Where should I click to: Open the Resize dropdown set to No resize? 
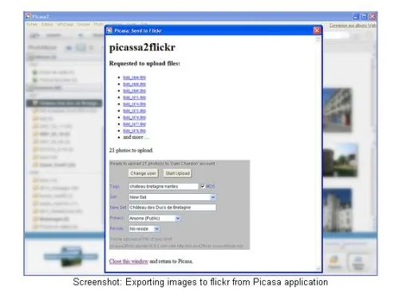click(x=144, y=229)
